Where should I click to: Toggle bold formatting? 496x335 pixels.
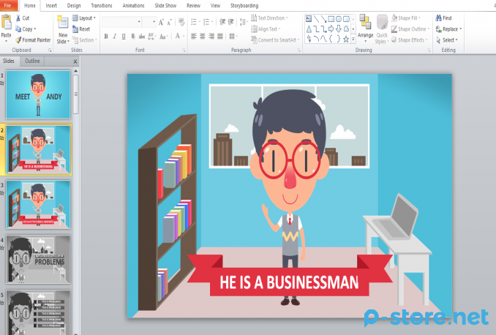106,36
